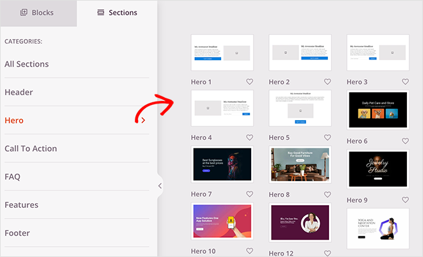Click the Hero 6 label text
Viewport: 423px width, 257px height.
tap(357, 141)
